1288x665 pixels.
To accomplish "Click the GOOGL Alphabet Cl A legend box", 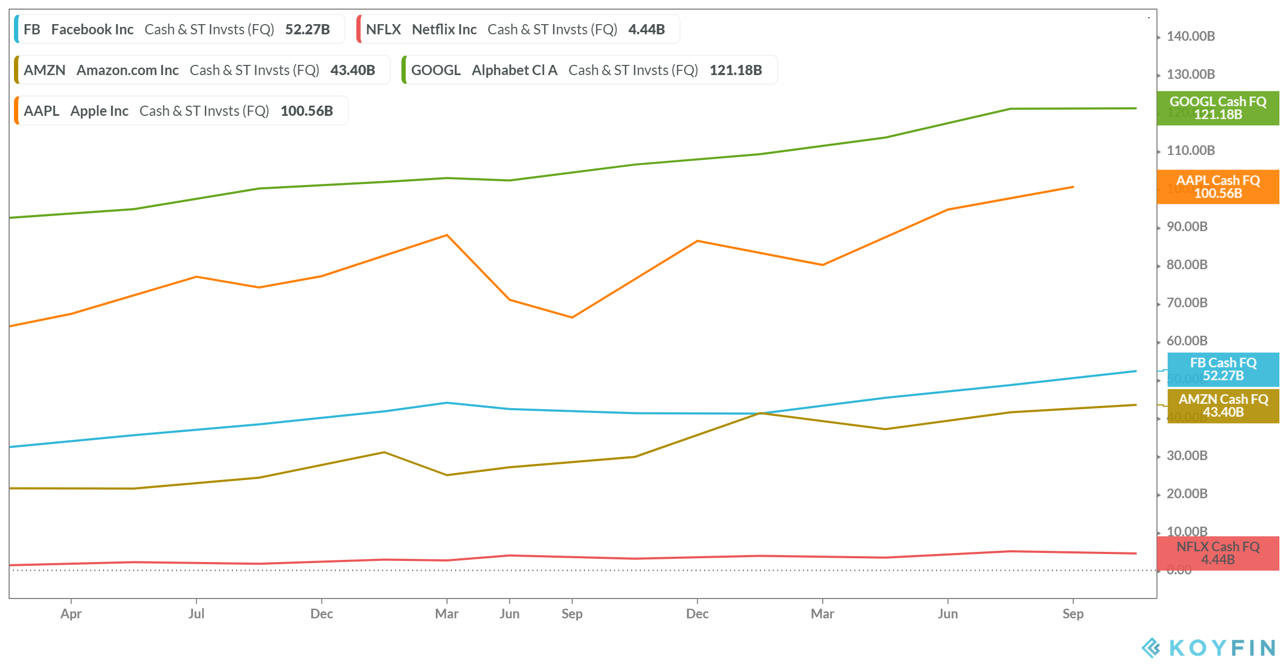I will point(589,70).
